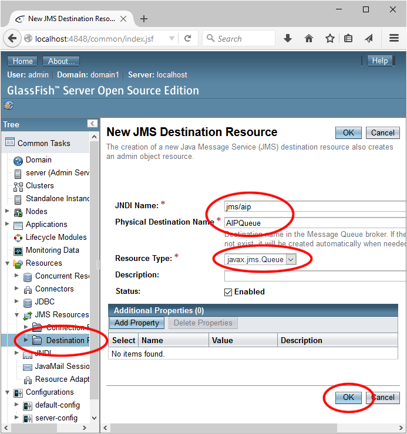Select server (Admin Server) in tree
Image resolution: width=407 pixels, height=434 pixels.
click(x=58, y=173)
